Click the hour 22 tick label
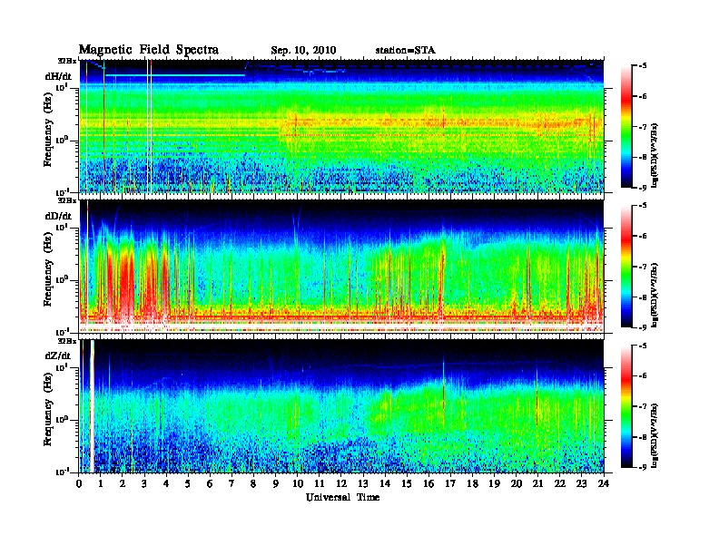 (x=560, y=484)
